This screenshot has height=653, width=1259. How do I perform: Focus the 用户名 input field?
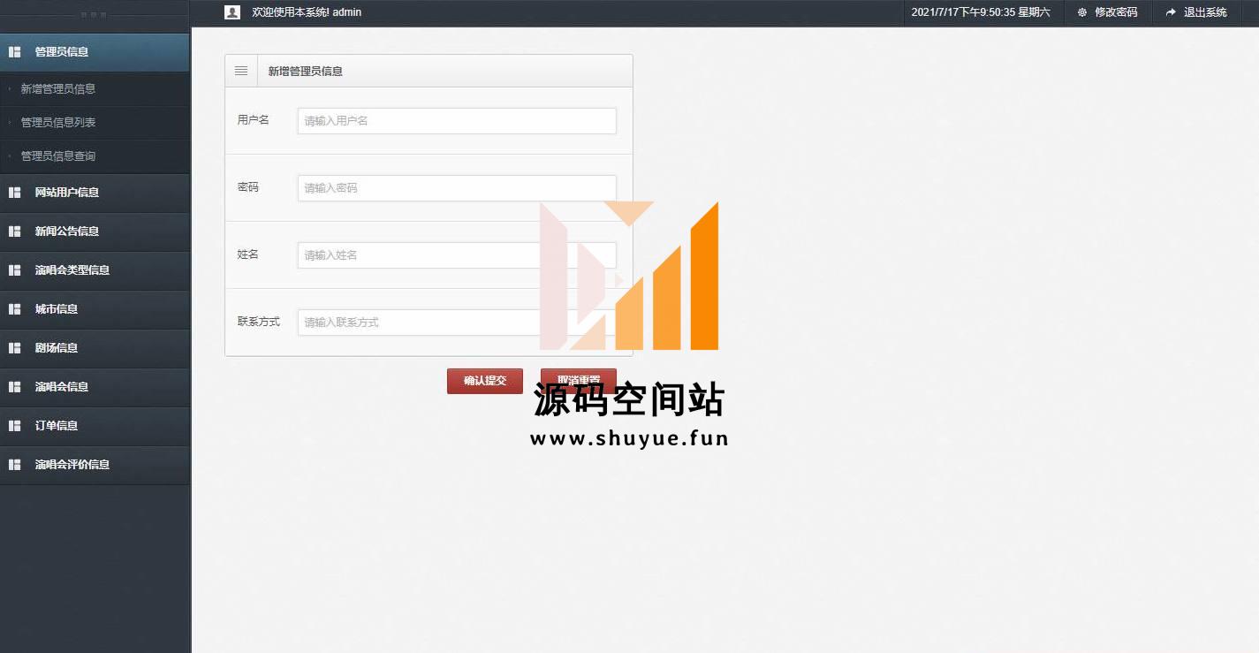457,121
